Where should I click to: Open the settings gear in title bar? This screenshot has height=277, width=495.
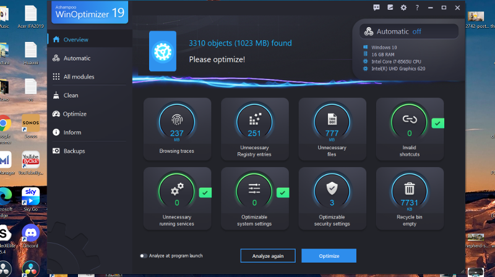tap(403, 7)
